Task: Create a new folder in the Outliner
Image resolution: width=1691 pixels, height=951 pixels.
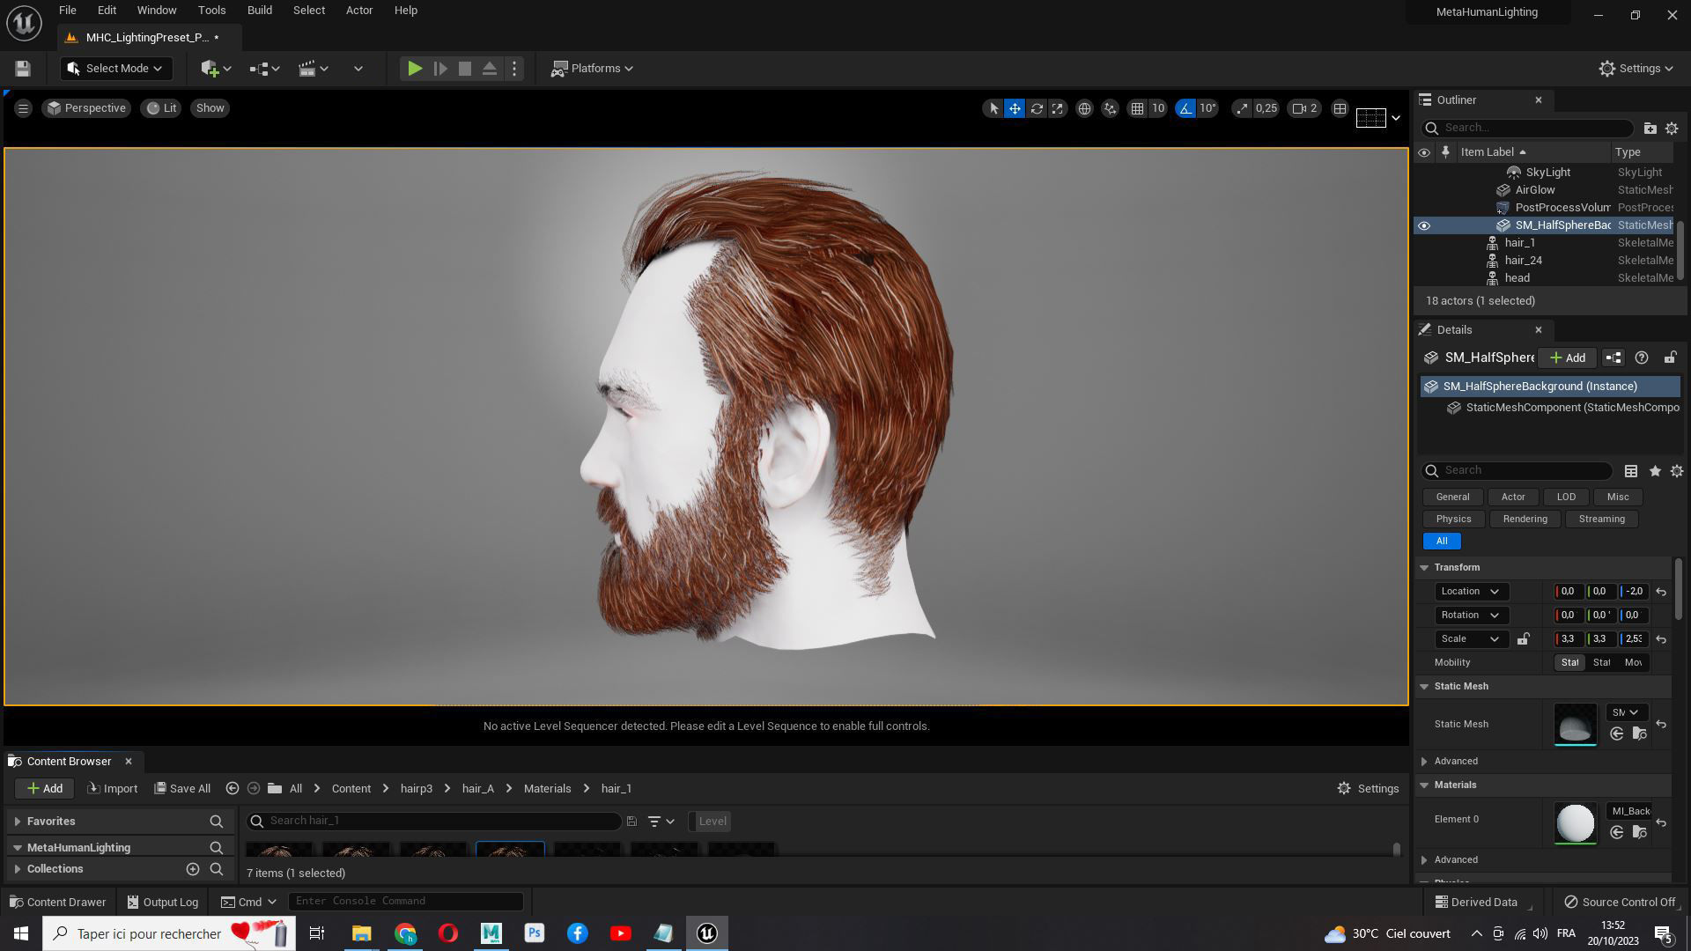Action: tap(1650, 129)
